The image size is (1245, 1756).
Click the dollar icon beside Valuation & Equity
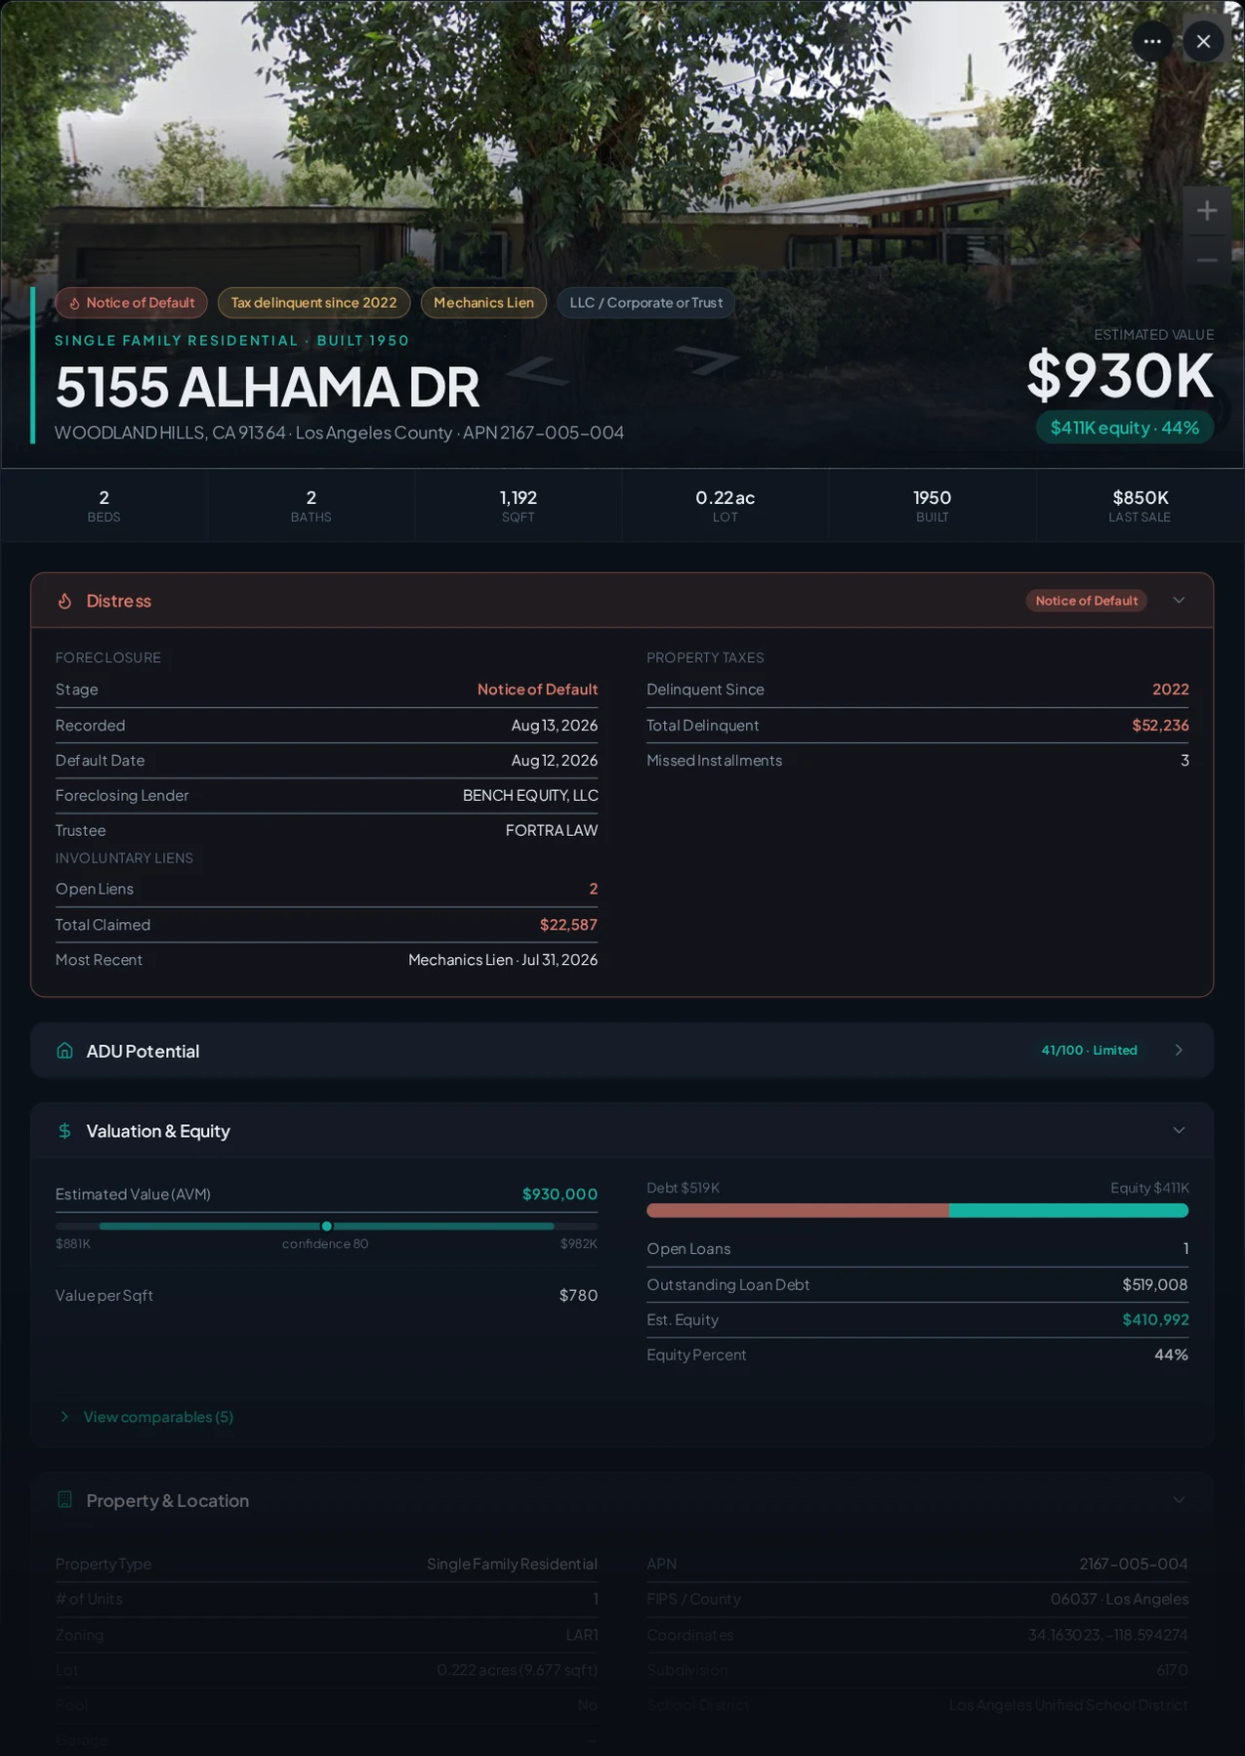64,1131
